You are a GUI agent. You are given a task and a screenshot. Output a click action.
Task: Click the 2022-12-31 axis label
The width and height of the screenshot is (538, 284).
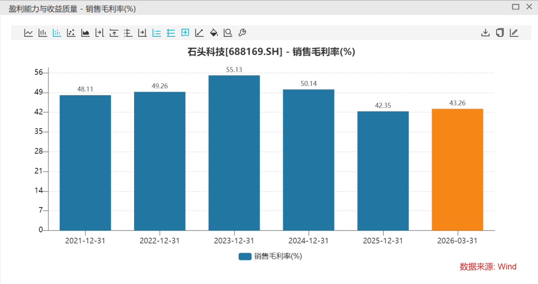pos(159,241)
